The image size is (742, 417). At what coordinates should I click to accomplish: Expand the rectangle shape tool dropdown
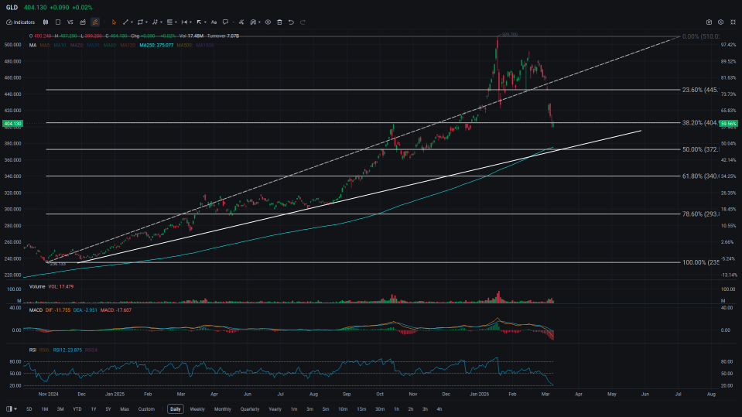tap(146, 22)
